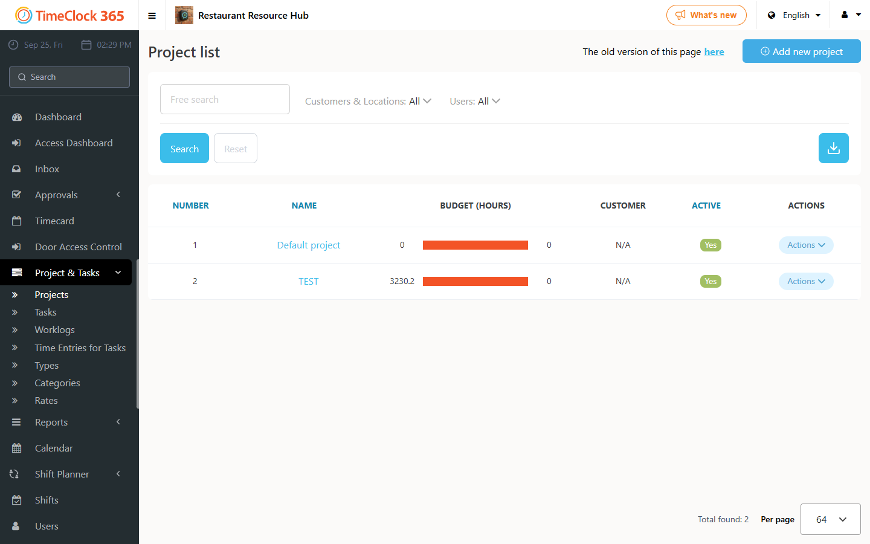
Task: Click the TimeClock 365 logo
Action: click(69, 16)
